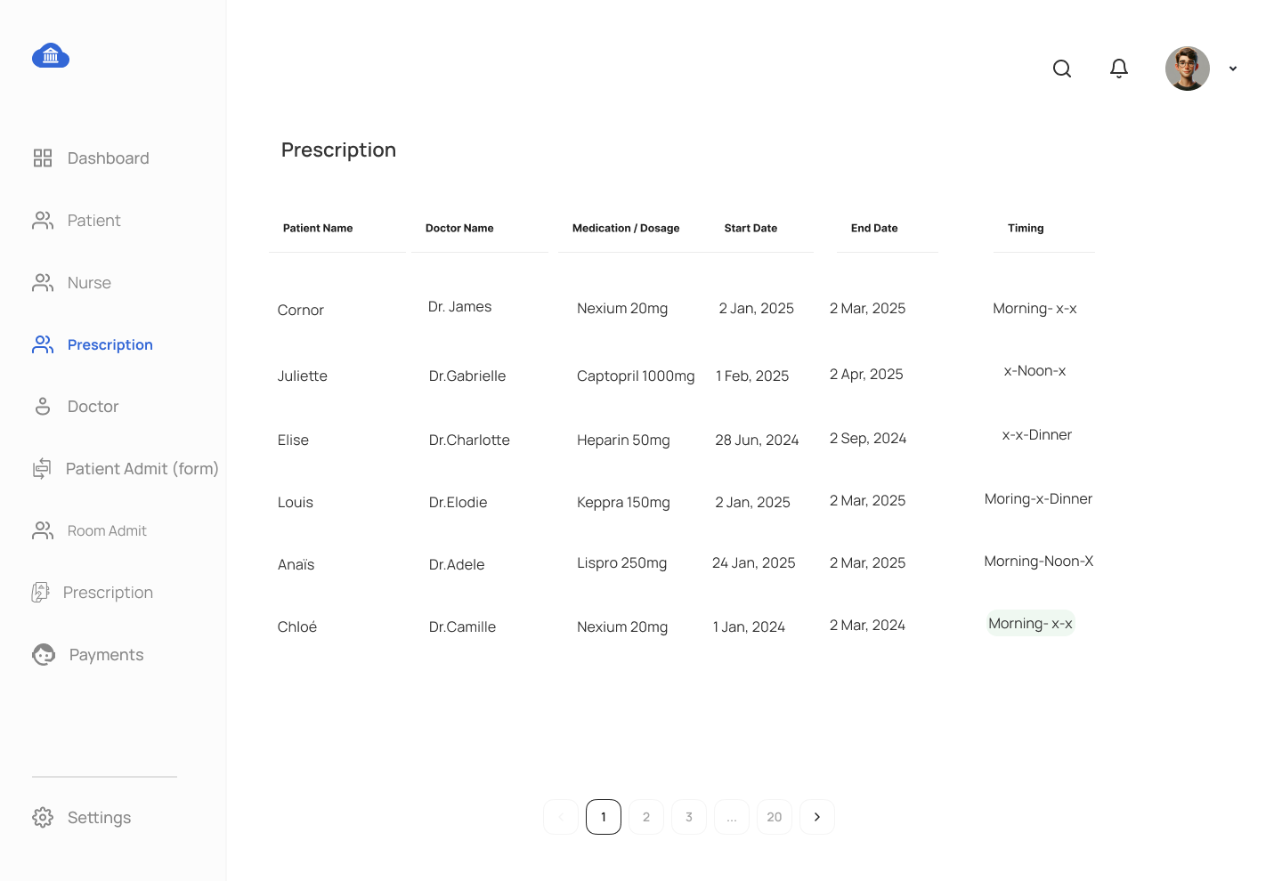This screenshot has height=881, width=1282.
Task: Click the user profile avatar
Action: [x=1188, y=69]
